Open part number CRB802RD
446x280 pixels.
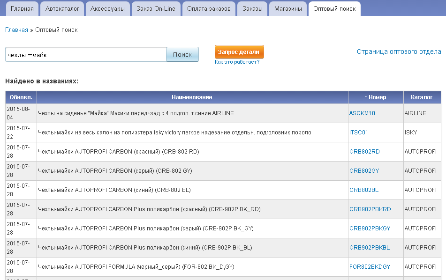[364, 152]
